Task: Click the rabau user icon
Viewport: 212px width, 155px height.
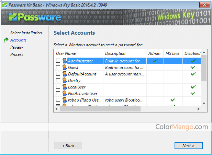Action: point(65,100)
